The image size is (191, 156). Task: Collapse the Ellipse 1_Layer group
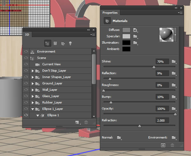[x=32, y=109]
